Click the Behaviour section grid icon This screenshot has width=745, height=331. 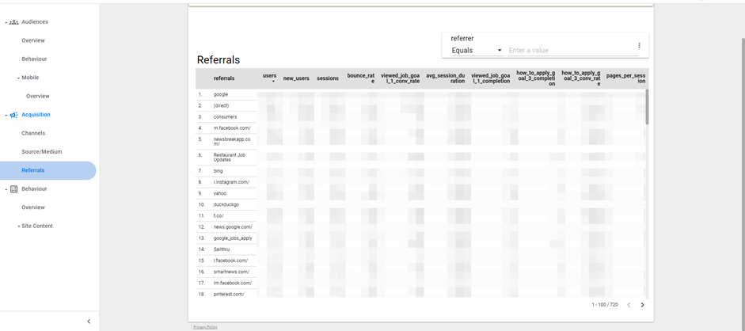(13, 189)
